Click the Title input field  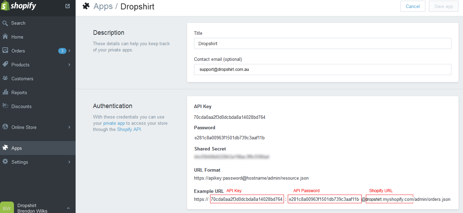323,43
